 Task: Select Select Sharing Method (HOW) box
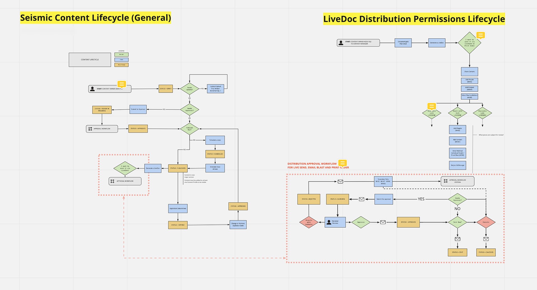(470, 96)
